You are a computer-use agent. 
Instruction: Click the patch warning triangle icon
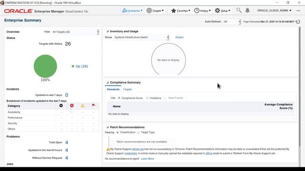[x=108, y=149]
